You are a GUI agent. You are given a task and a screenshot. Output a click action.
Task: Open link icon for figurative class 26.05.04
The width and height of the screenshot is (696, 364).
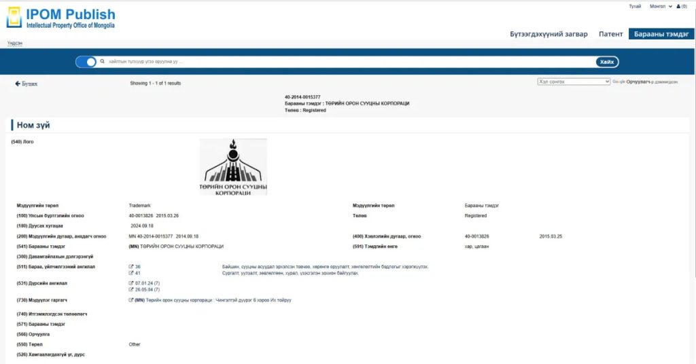point(131,289)
